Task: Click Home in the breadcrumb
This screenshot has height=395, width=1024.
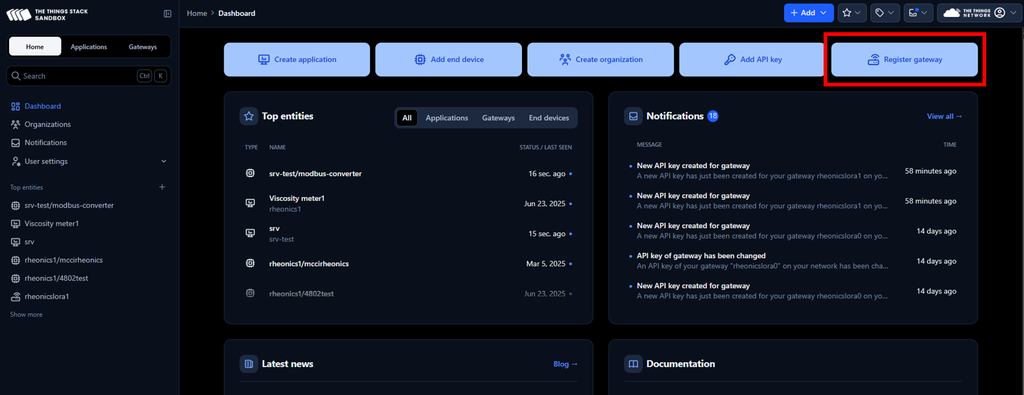Action: click(x=197, y=13)
